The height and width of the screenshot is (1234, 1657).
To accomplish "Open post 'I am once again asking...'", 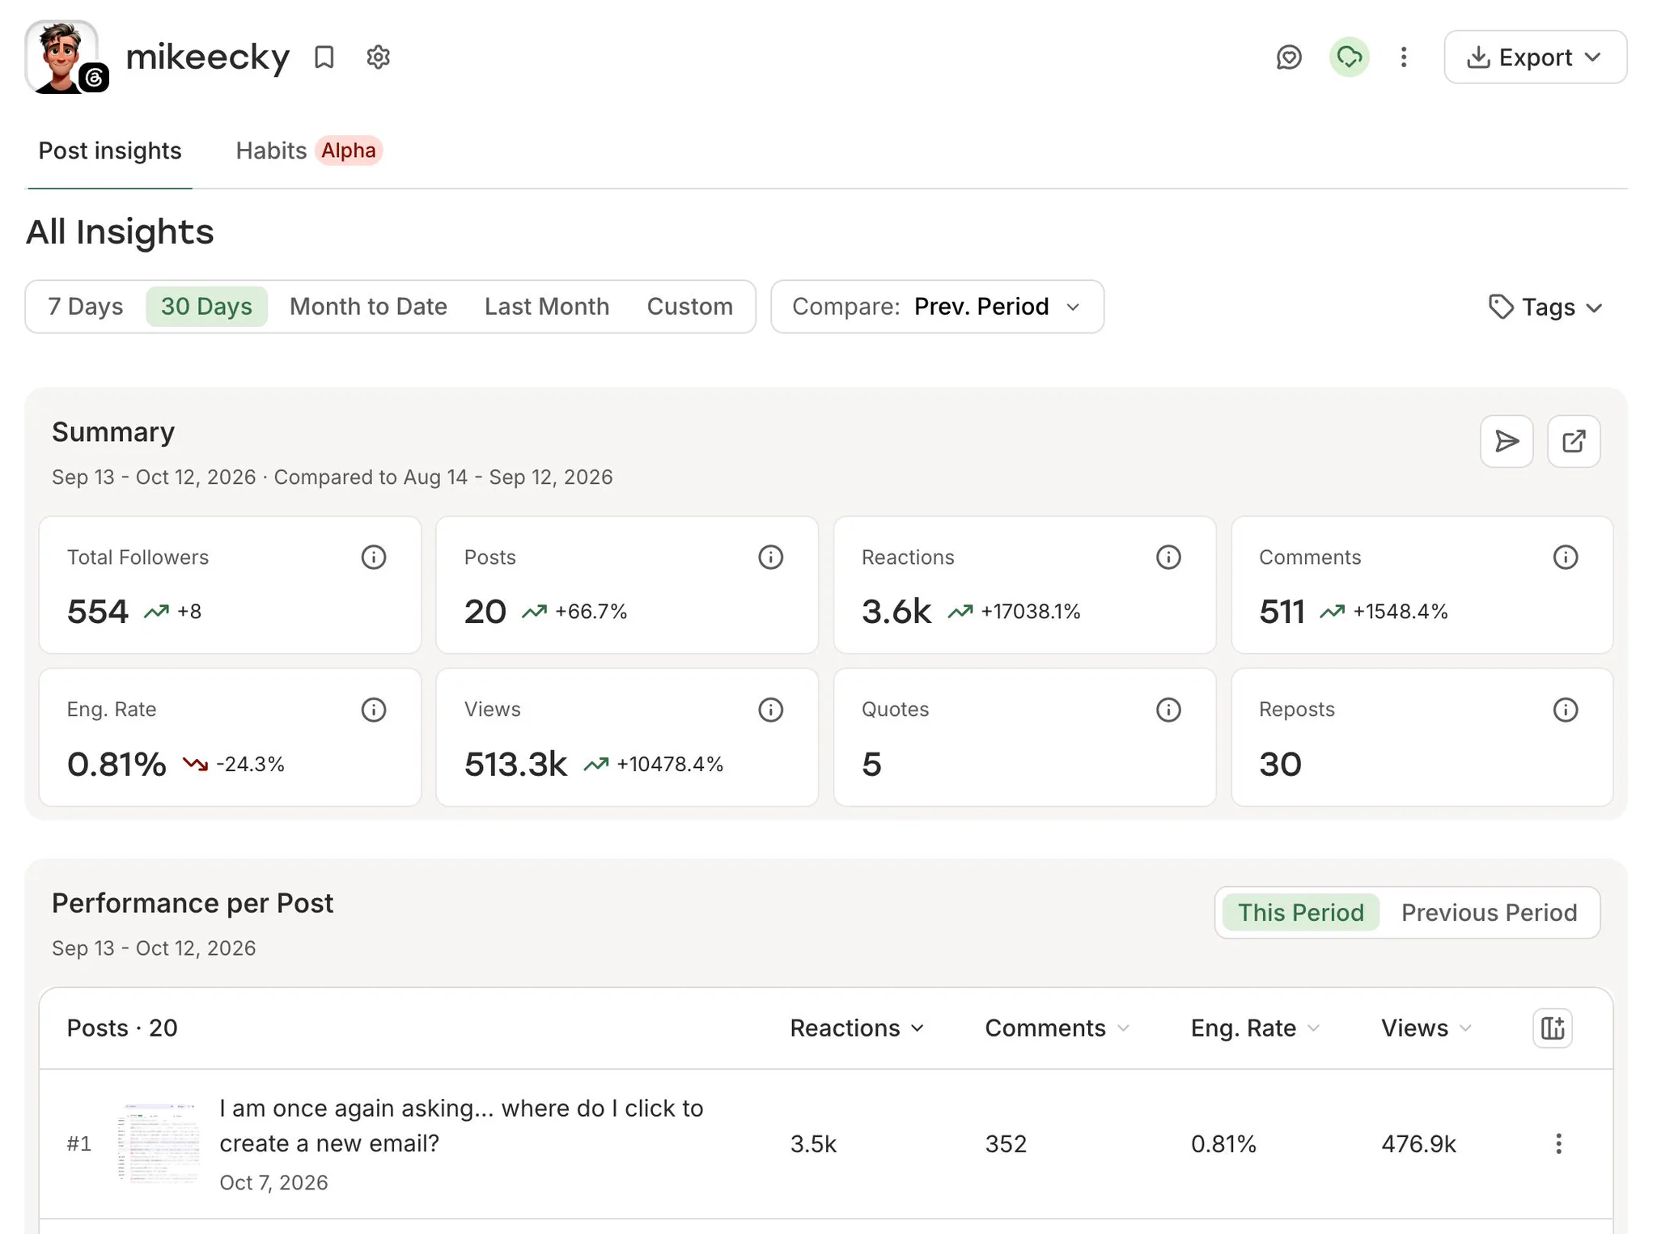I will pyautogui.click(x=461, y=1126).
